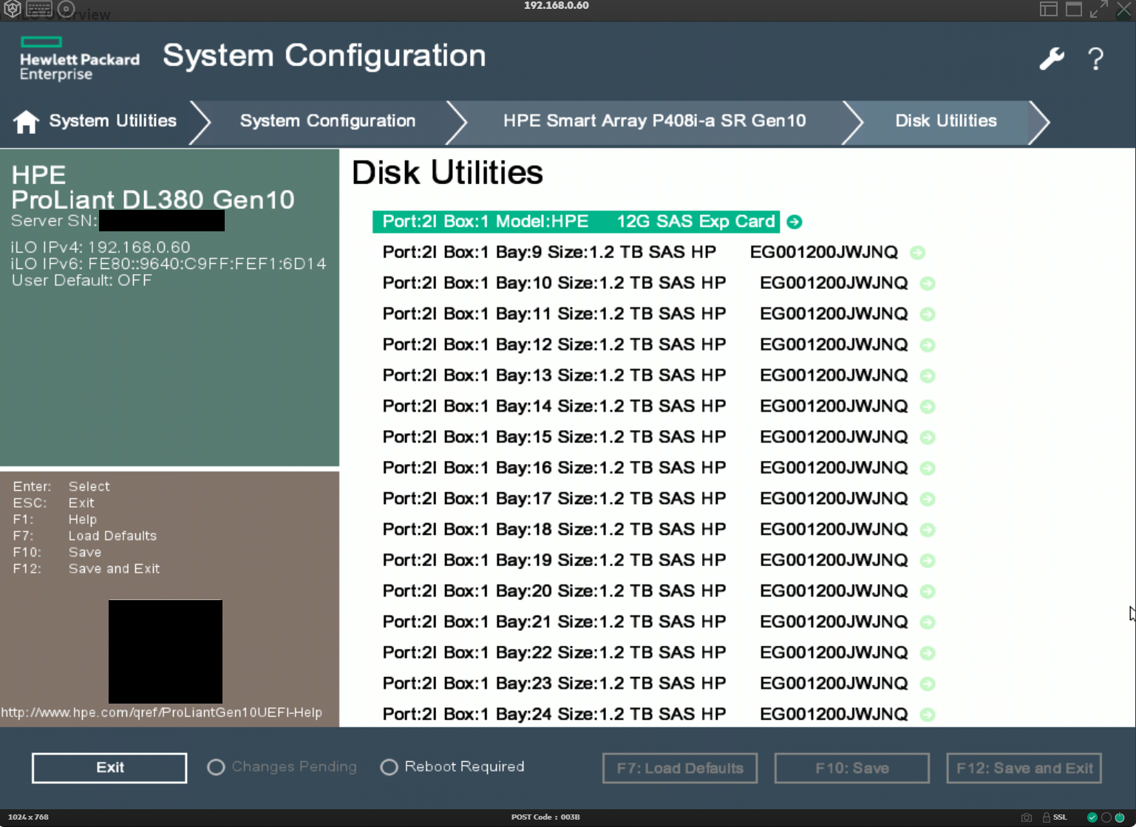Click arrow icon for Bay:19 disk

click(928, 561)
